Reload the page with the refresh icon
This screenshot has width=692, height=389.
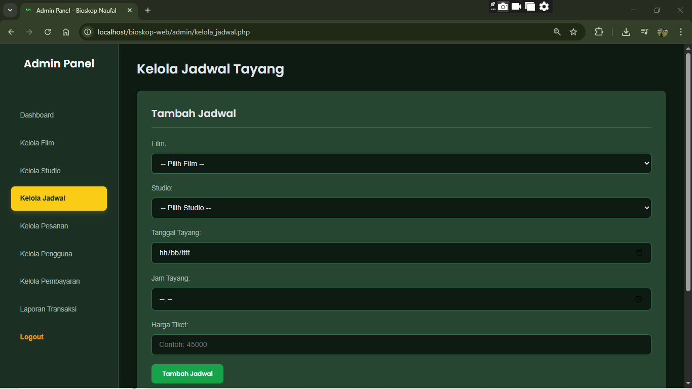tap(48, 32)
